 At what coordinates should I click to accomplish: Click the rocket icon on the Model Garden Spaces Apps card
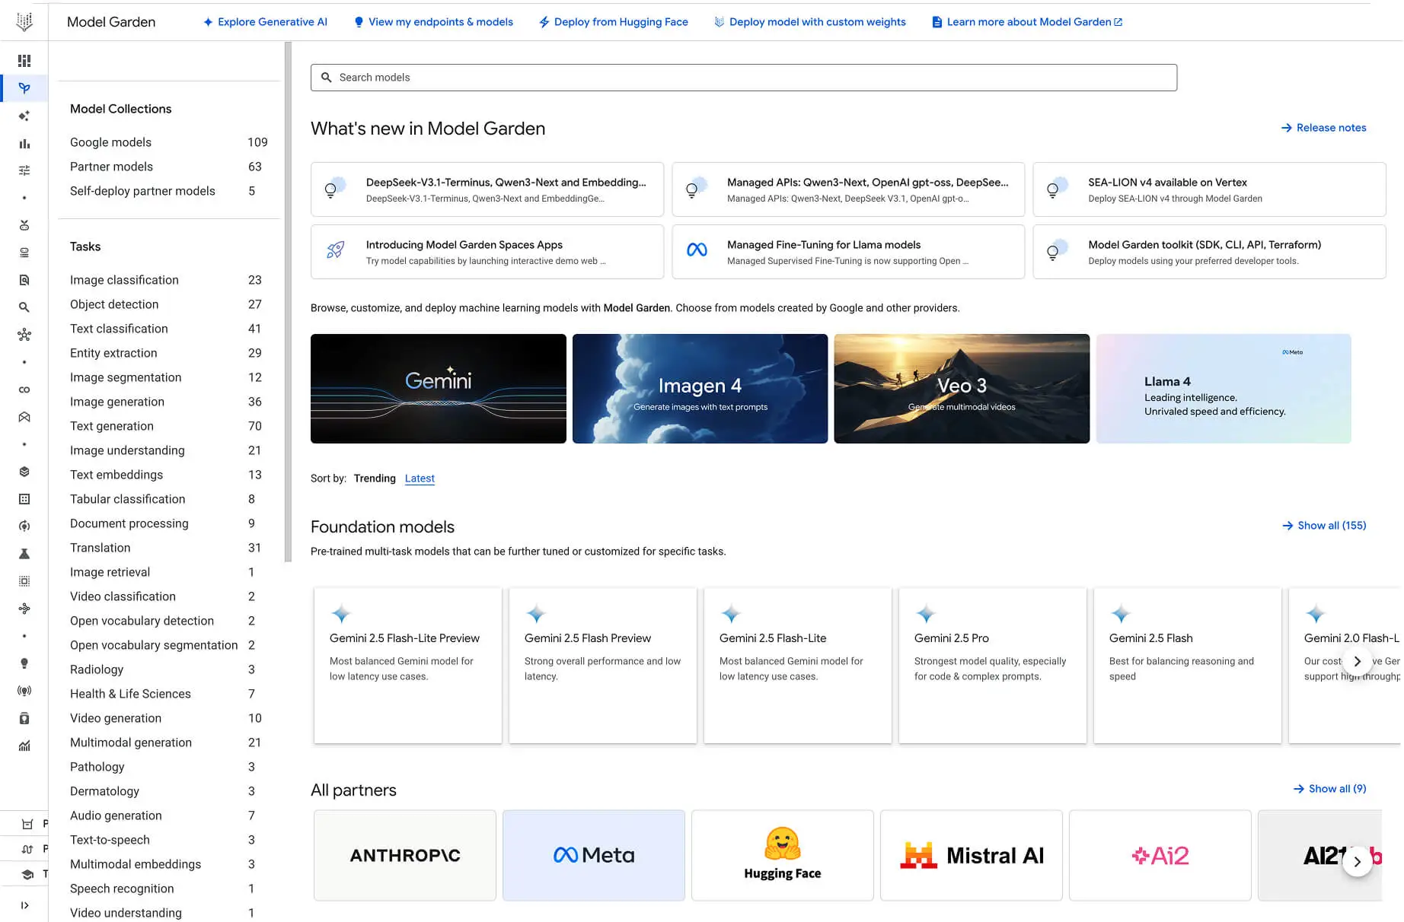pyautogui.click(x=335, y=251)
